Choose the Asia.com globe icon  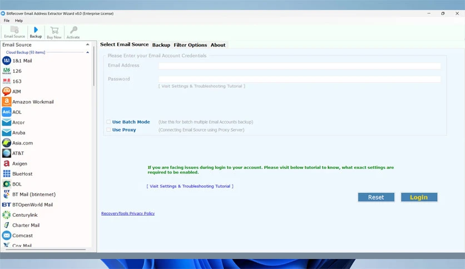click(x=7, y=143)
